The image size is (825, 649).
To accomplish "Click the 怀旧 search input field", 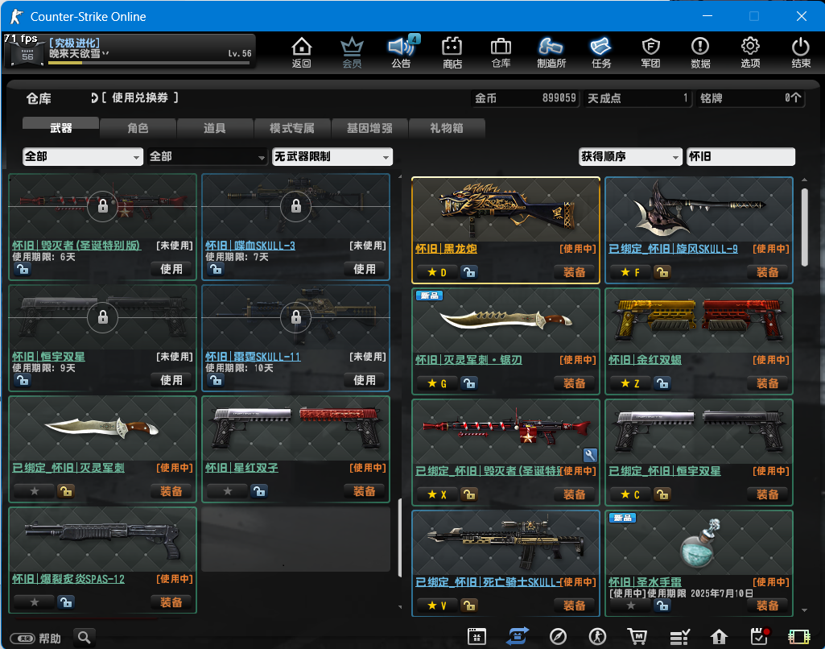I will click(x=740, y=156).
